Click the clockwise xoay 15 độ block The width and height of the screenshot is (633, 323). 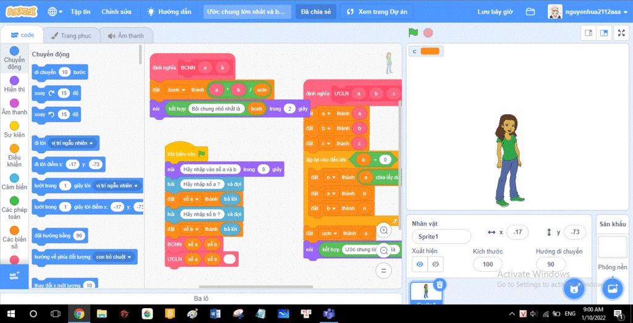pos(56,93)
